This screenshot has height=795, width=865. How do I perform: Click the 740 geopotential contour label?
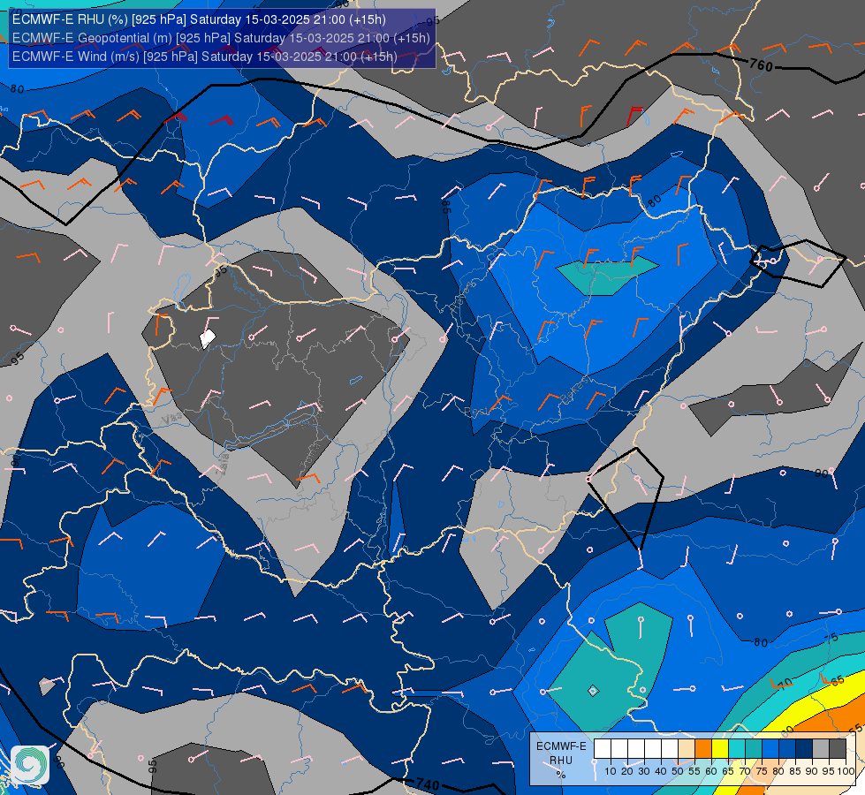[428, 784]
